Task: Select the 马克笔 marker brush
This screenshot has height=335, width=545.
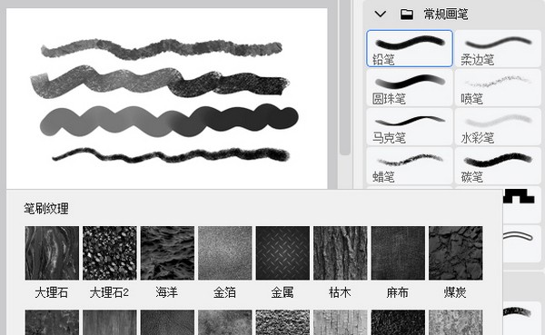Action: point(410,126)
